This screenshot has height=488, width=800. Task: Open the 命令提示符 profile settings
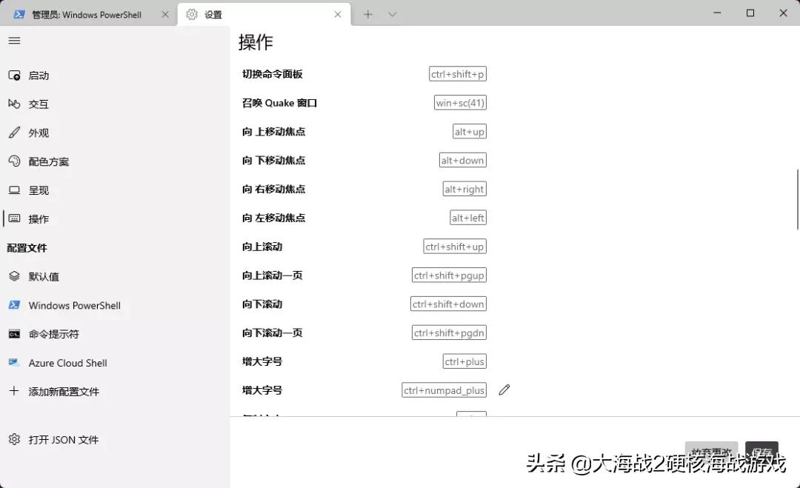(115, 334)
